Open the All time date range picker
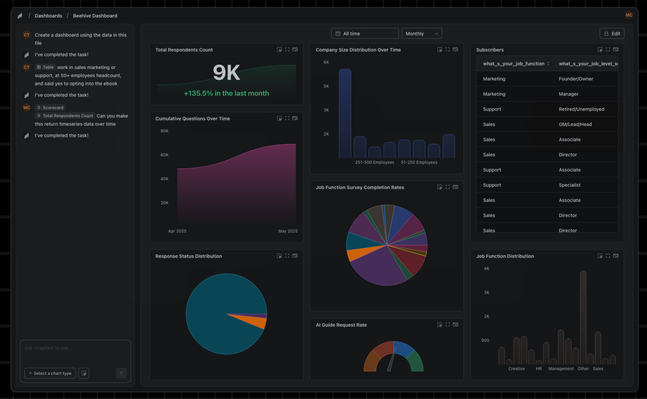 click(x=365, y=34)
